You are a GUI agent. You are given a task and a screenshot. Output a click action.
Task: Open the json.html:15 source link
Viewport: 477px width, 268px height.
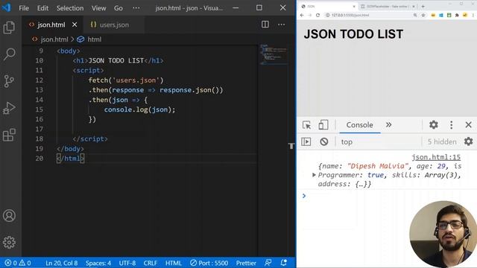pyautogui.click(x=436, y=157)
